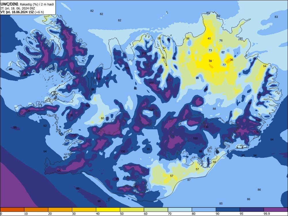
Task: Click the purple 99.9+ legend swatch
Action: [276, 210]
